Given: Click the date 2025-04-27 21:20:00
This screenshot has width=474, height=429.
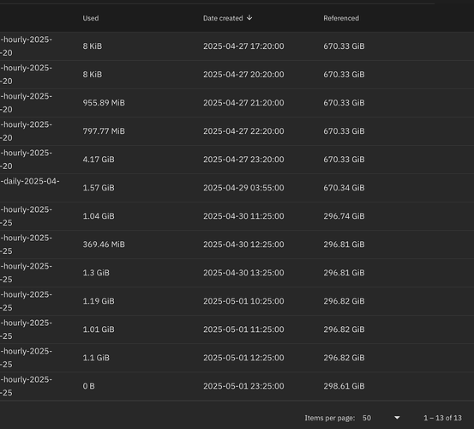Looking at the screenshot, I should coord(243,103).
